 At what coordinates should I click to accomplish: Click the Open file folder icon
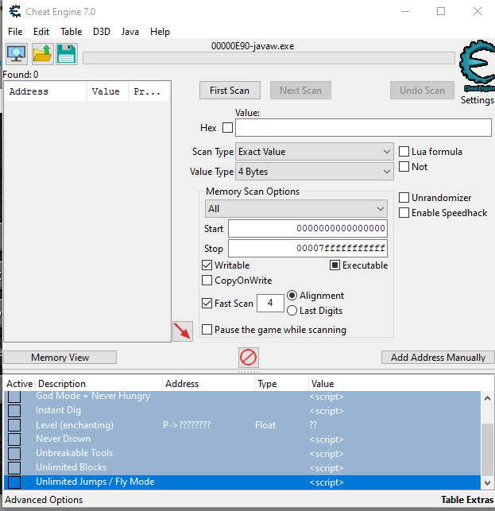pos(42,54)
